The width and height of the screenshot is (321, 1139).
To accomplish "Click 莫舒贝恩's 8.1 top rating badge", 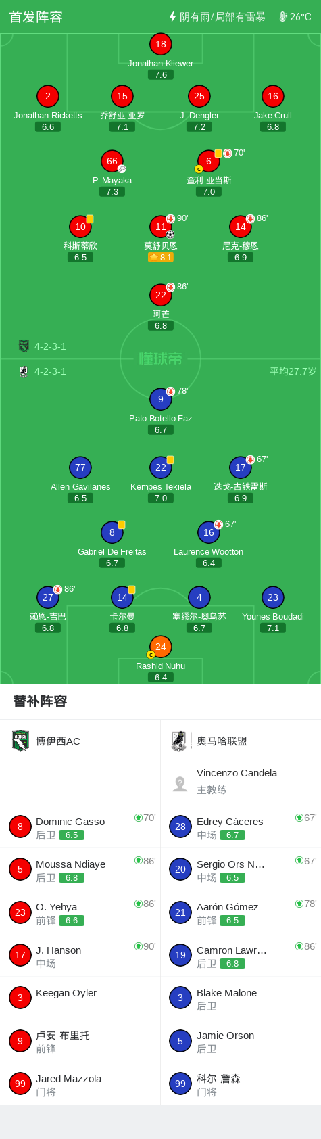I will point(161,257).
